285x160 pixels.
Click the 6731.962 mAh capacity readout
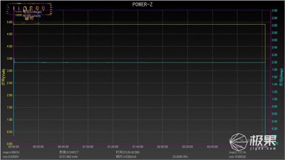pos(68,157)
